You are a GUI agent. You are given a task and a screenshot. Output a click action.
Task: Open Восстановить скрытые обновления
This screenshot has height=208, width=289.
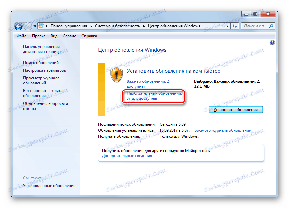[x=44, y=93]
